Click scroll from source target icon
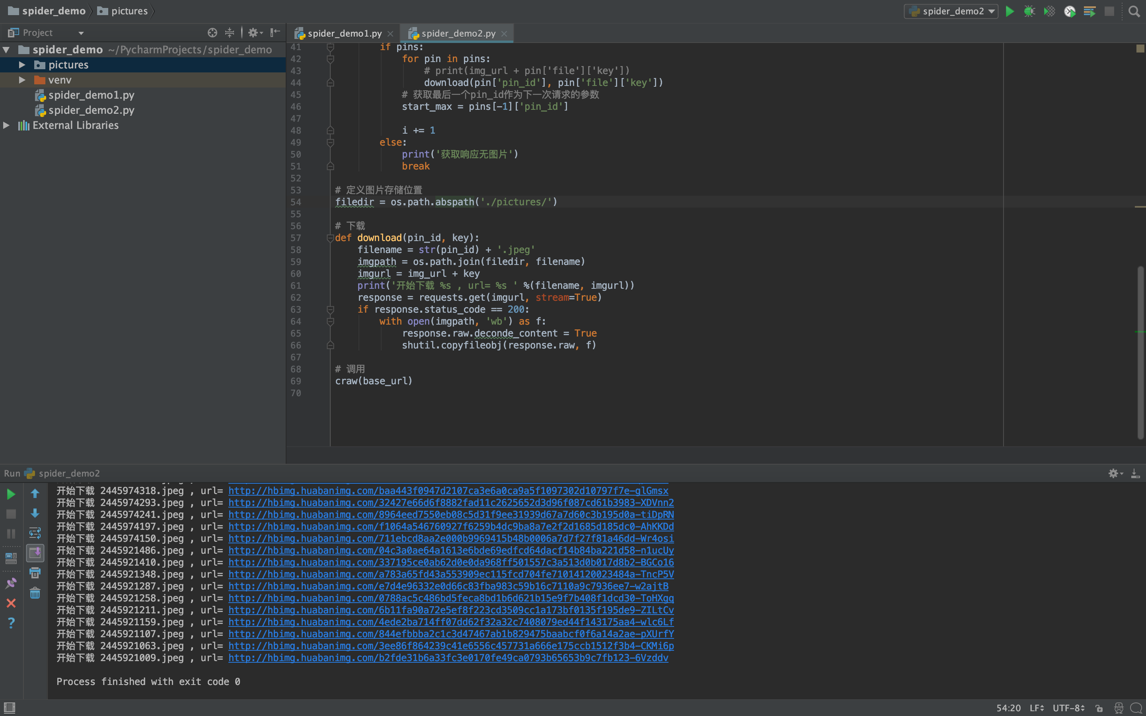Image resolution: width=1146 pixels, height=716 pixels. click(x=212, y=33)
